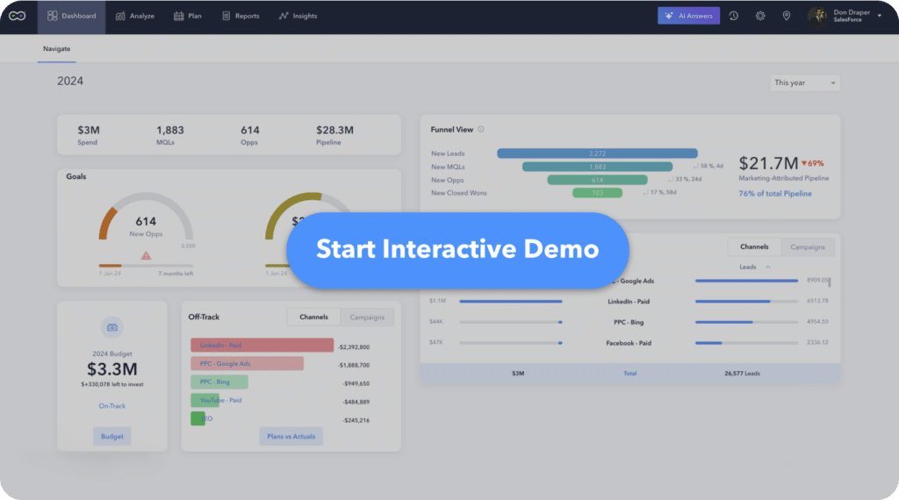The image size is (899, 500).
Task: Expand the Don Draper account menu arrow
Action: (880, 16)
